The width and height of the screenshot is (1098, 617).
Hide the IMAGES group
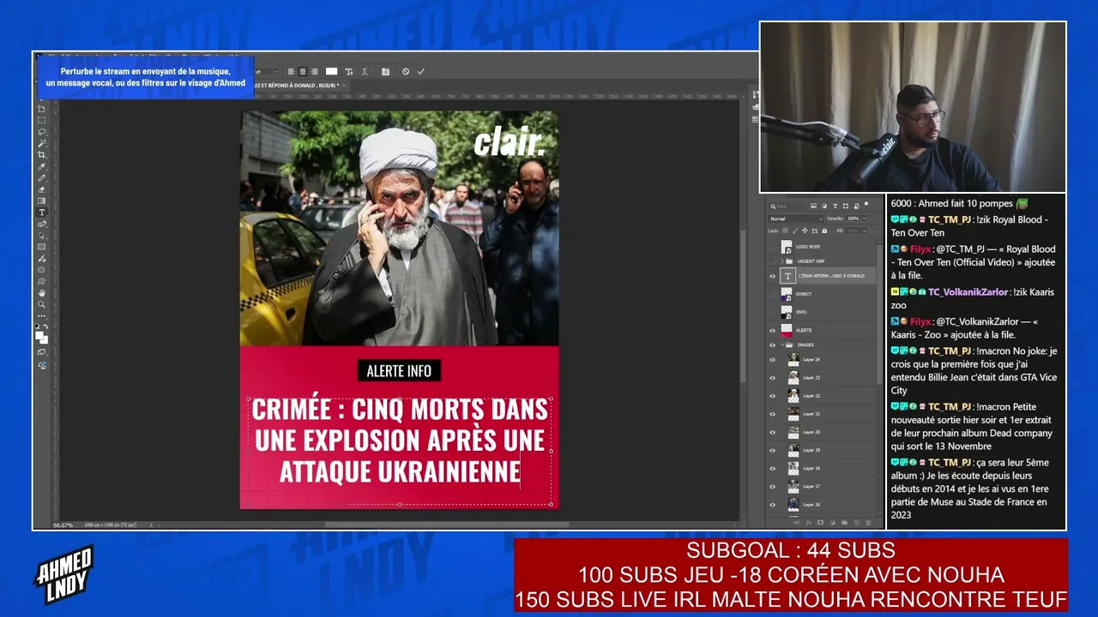coord(772,344)
